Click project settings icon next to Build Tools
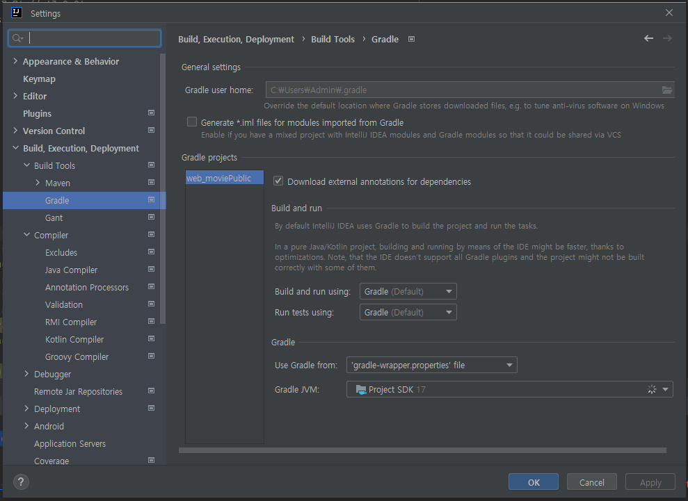Image resolution: width=688 pixels, height=501 pixels. (152, 165)
